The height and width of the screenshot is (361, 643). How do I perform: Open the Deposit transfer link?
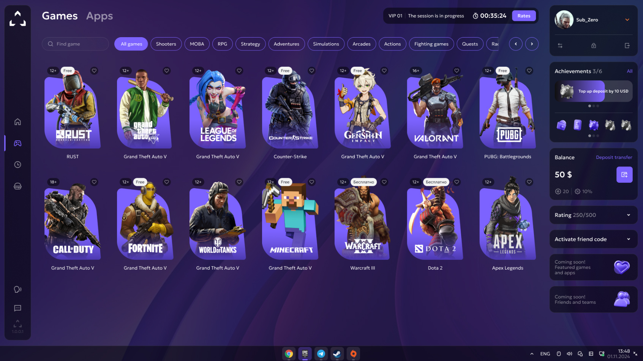[x=614, y=157]
